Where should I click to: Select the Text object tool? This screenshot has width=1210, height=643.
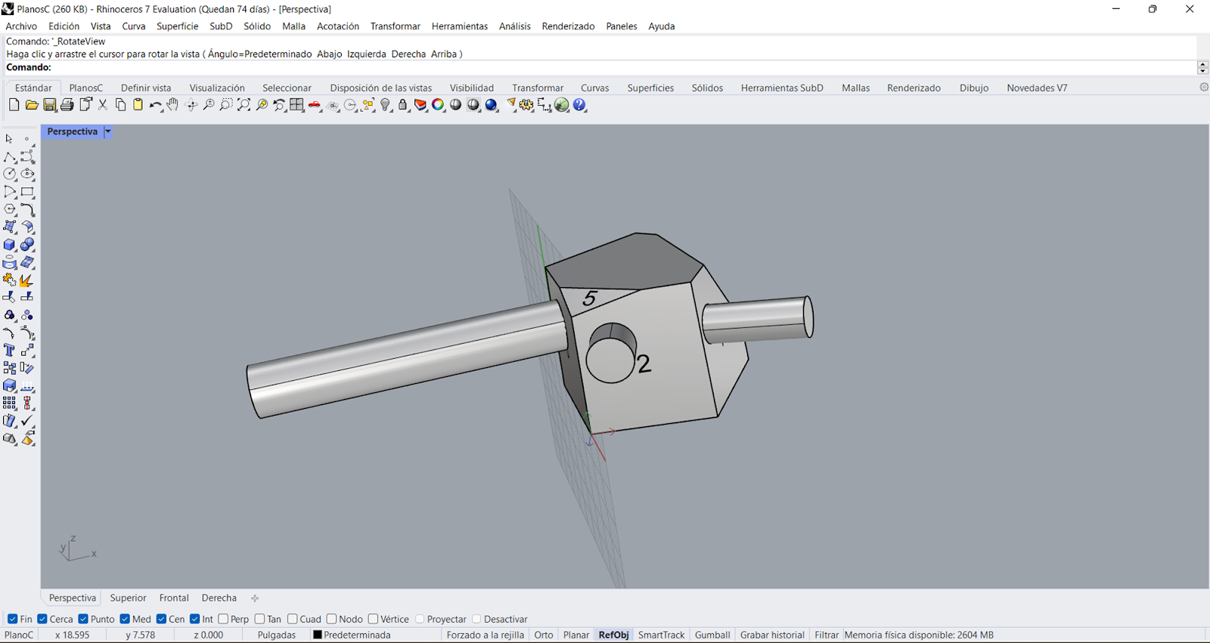pyautogui.click(x=10, y=351)
